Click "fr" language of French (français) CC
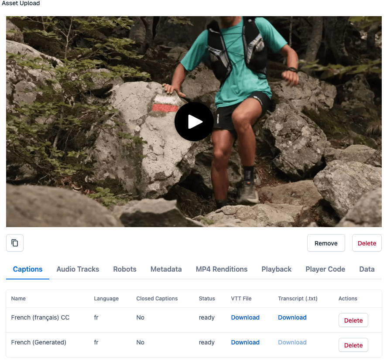The width and height of the screenshot is (387, 361). [x=96, y=317]
